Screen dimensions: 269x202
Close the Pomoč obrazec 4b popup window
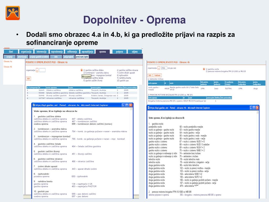(x=257, y=108)
